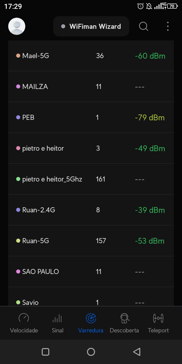The height and width of the screenshot is (364, 182).
Task: Open the WiFiman Wizard device selector
Action: pos(91,26)
